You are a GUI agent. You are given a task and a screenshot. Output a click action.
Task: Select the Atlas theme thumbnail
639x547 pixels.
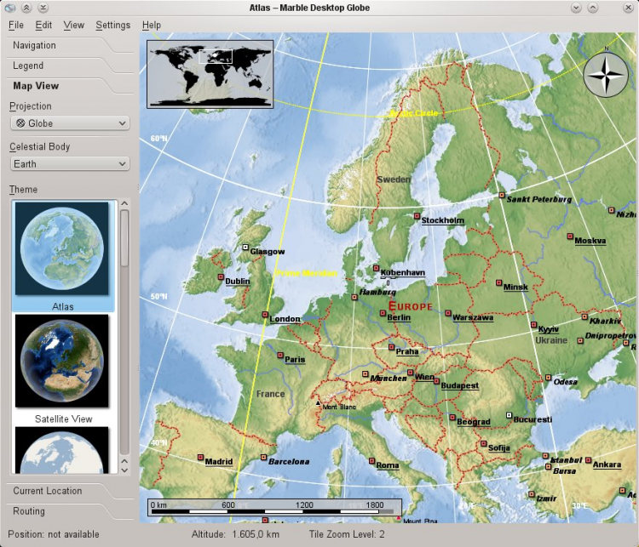[62, 248]
